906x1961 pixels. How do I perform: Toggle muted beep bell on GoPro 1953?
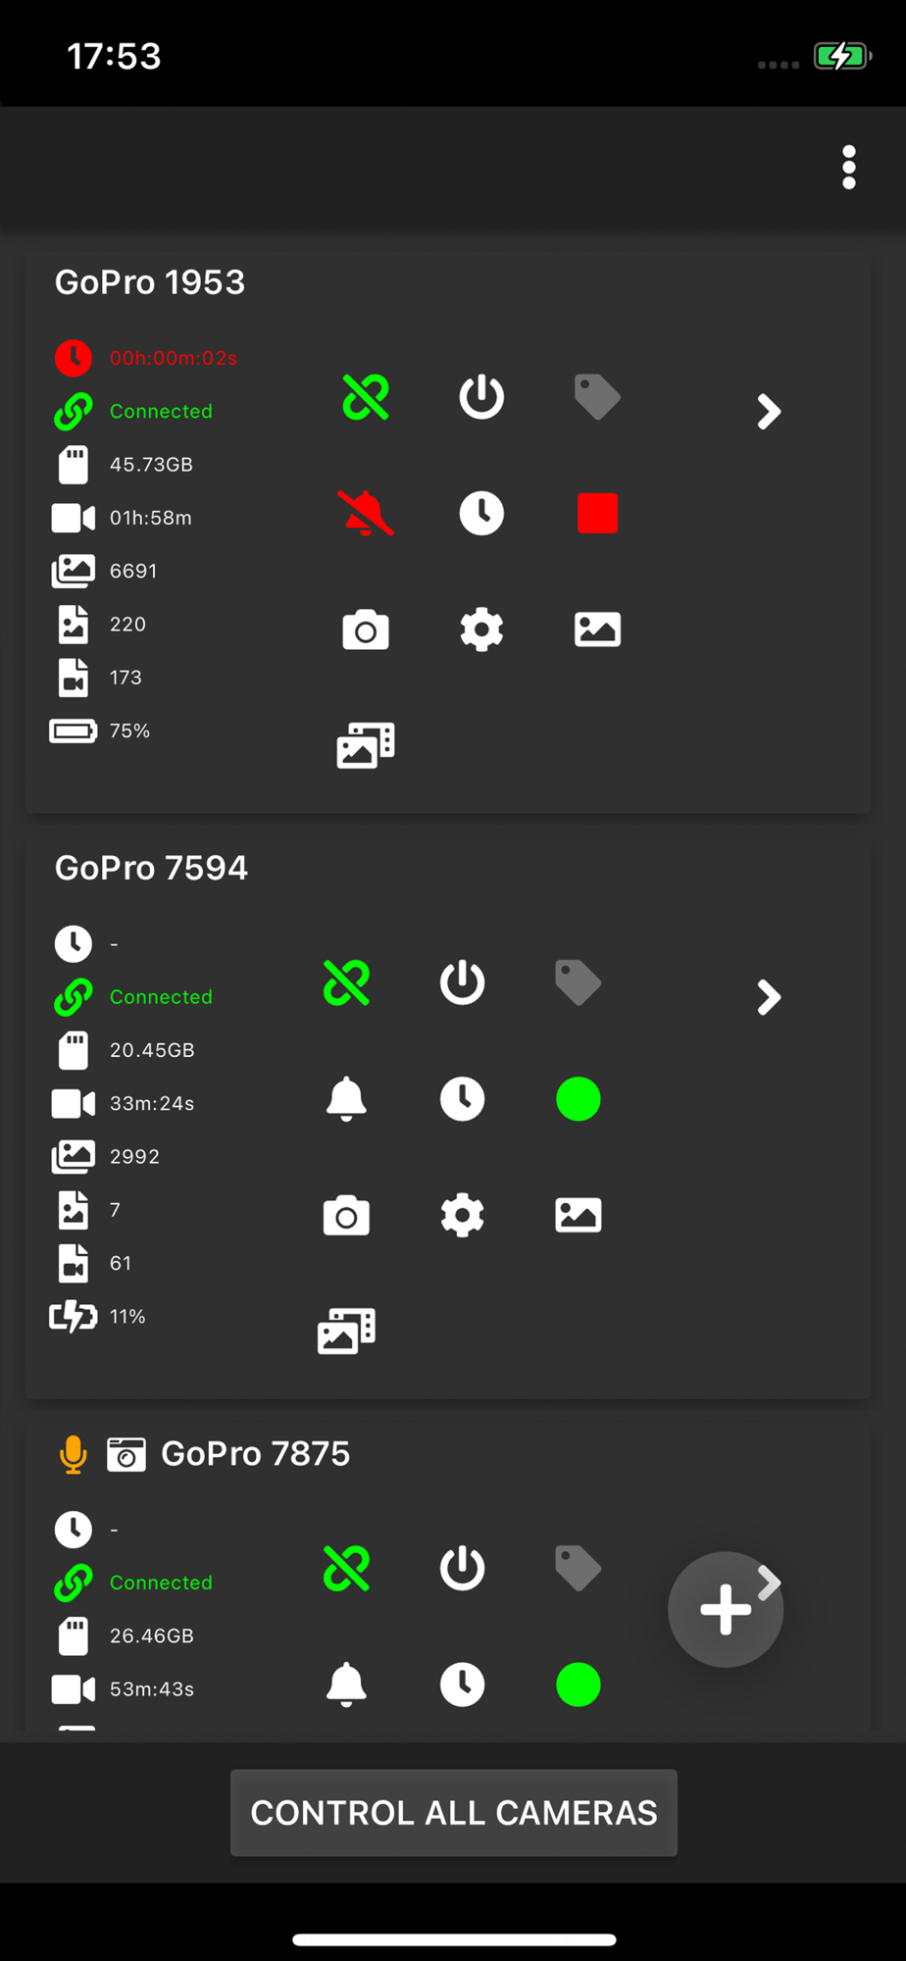click(366, 513)
